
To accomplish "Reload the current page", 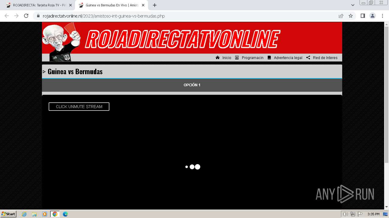I will (26, 16).
